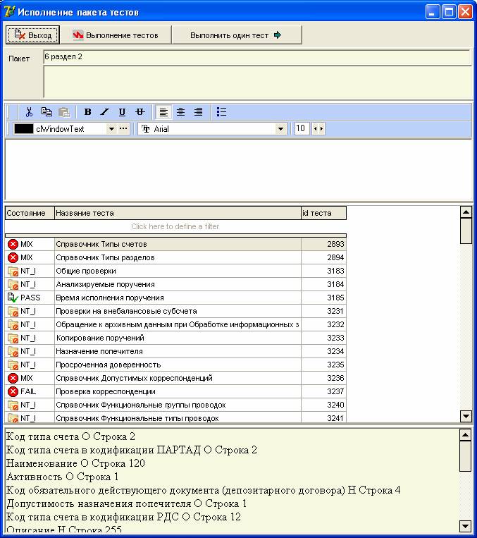
Task: Open the Arial font dropdown
Action: (280, 129)
